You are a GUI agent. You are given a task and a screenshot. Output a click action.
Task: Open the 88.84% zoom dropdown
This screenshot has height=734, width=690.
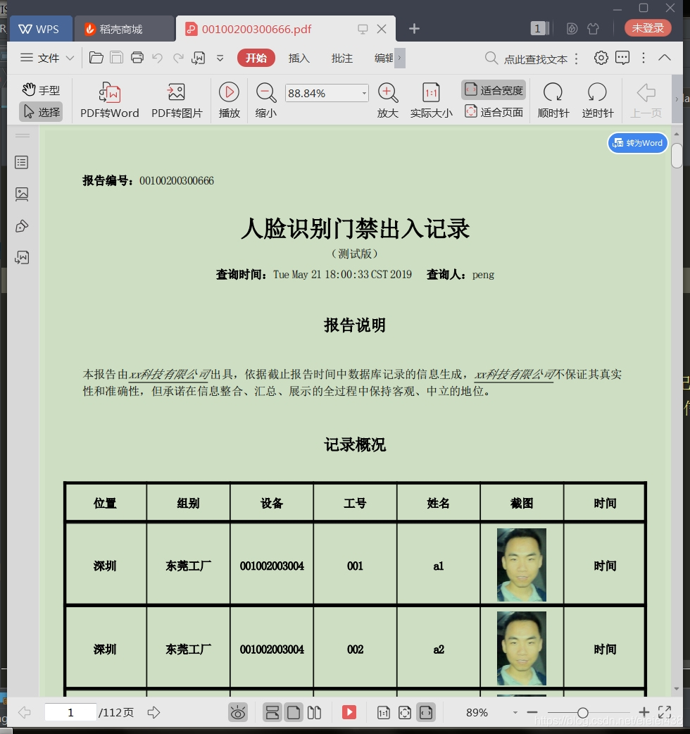[x=364, y=93]
